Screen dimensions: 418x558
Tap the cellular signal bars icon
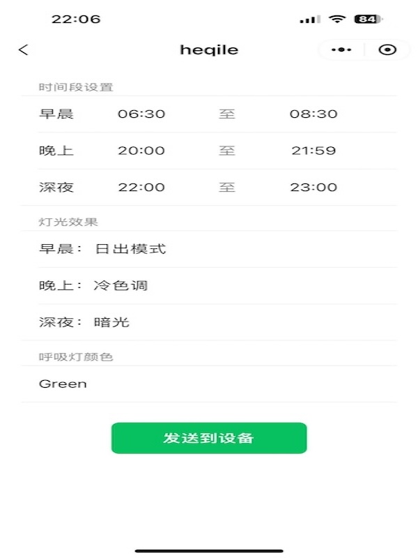[x=310, y=20]
